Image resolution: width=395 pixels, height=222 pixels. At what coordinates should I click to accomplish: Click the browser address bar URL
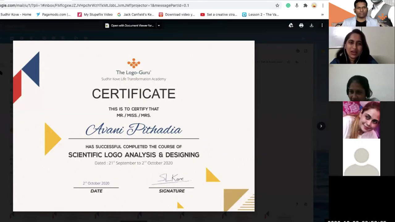95,5
